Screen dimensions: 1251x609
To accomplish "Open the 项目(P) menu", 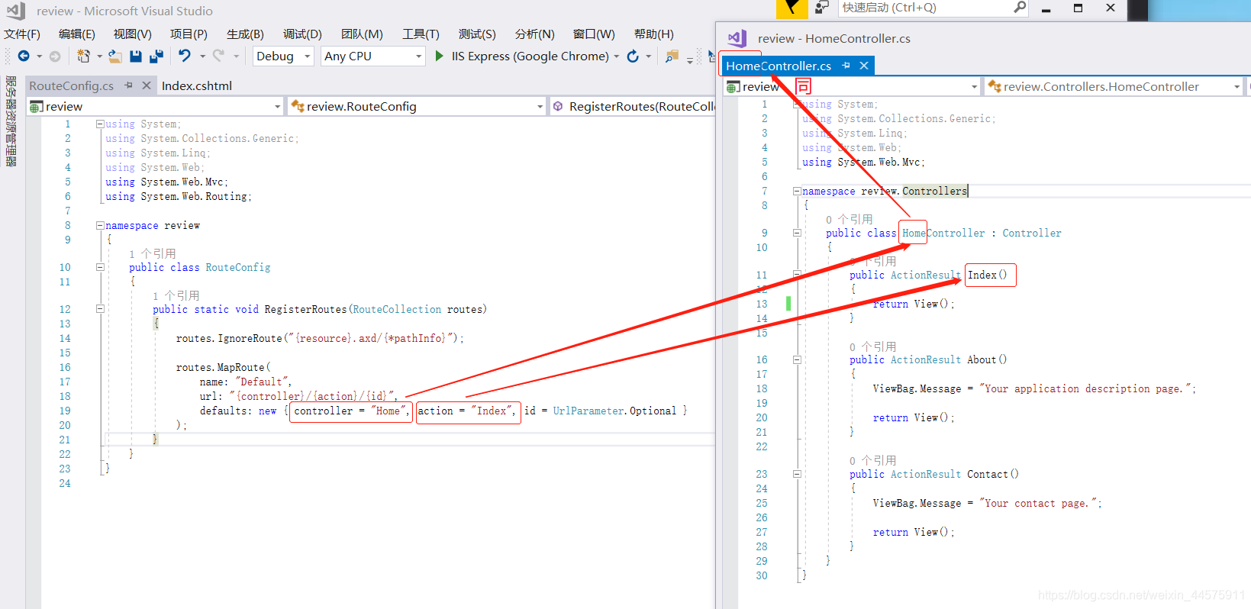I will tap(189, 34).
